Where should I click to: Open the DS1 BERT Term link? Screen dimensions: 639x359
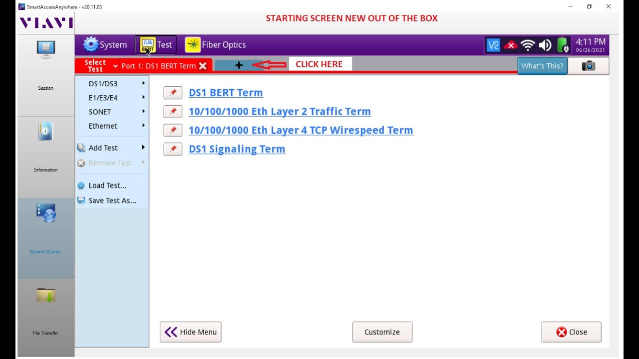(226, 93)
